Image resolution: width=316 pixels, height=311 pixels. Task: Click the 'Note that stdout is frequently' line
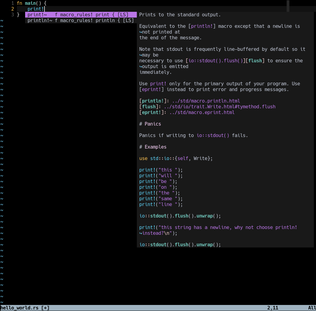point(222,49)
